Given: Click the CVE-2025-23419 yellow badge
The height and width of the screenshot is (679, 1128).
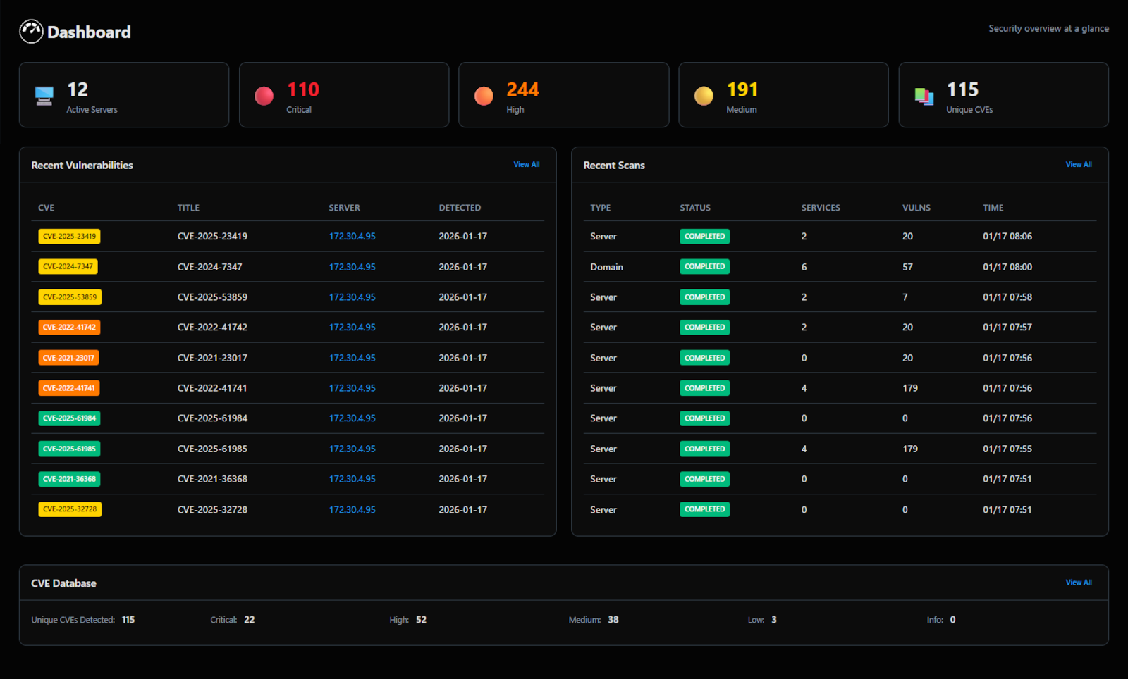Looking at the screenshot, I should [69, 237].
